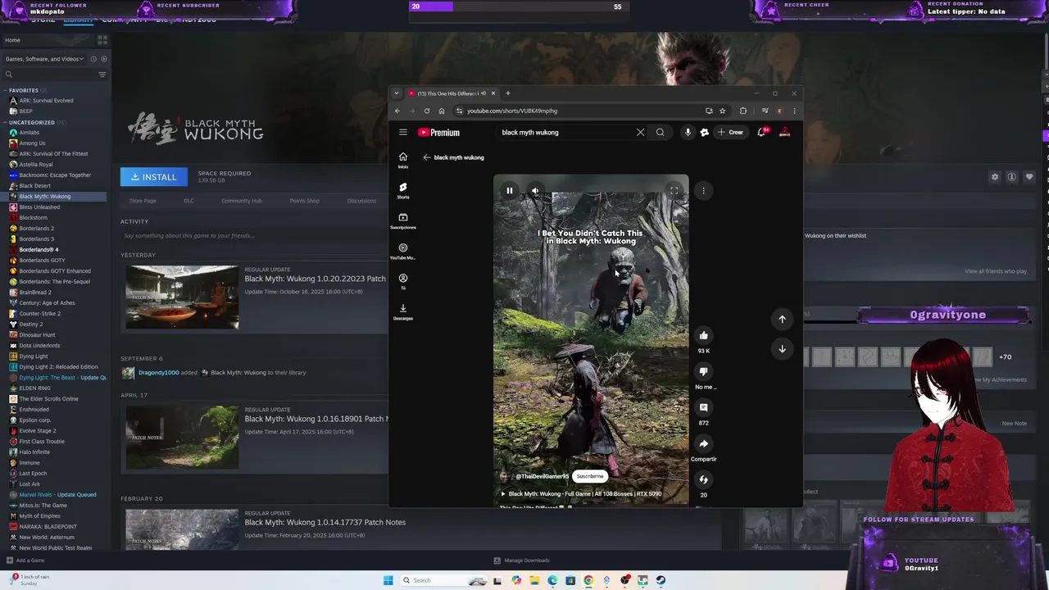
Task: Open the YouTube hamburger guide menu
Action: [402, 132]
